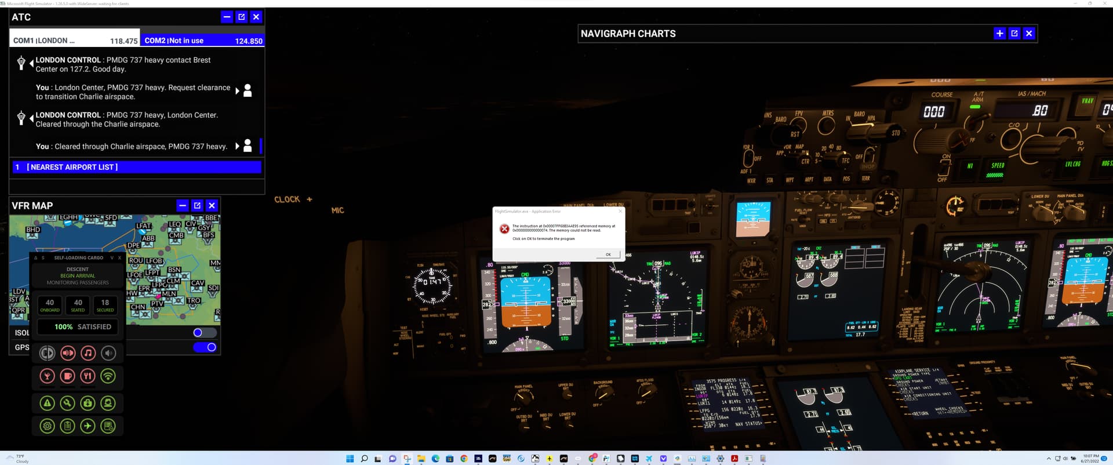Image resolution: width=1113 pixels, height=465 pixels.
Task: Click the wrench maintenance icon
Action: [x=68, y=403]
